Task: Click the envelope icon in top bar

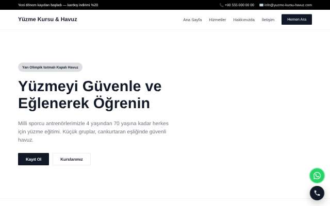Action: [261, 5]
